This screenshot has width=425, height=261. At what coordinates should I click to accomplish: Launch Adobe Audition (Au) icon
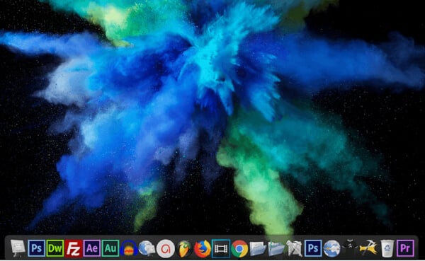(x=110, y=248)
